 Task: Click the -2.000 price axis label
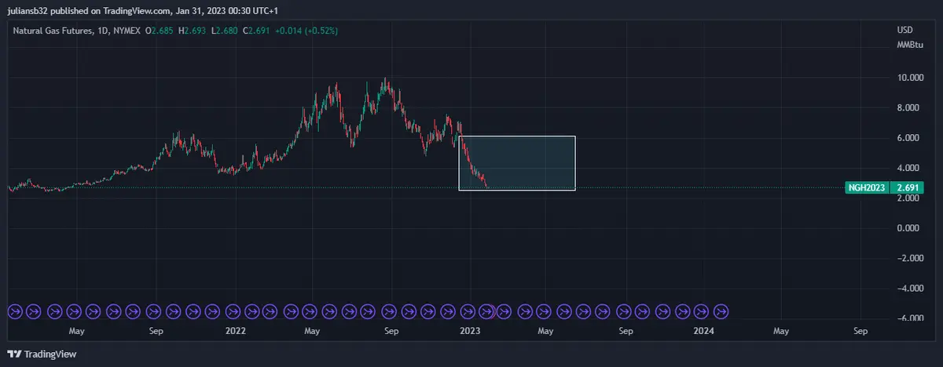[x=910, y=258]
